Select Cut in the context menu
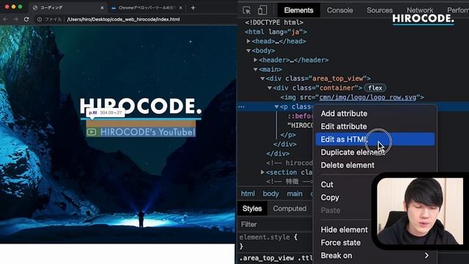This screenshot has width=469, height=264. (327, 184)
